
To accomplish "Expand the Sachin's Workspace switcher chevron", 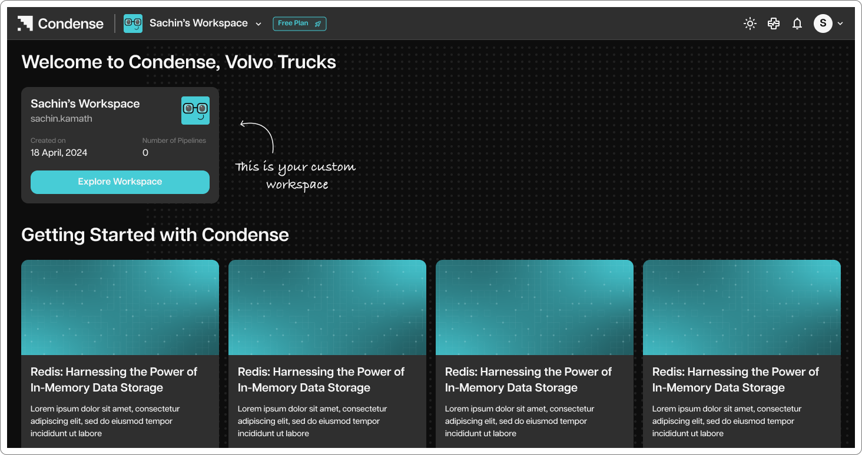I will tap(258, 24).
